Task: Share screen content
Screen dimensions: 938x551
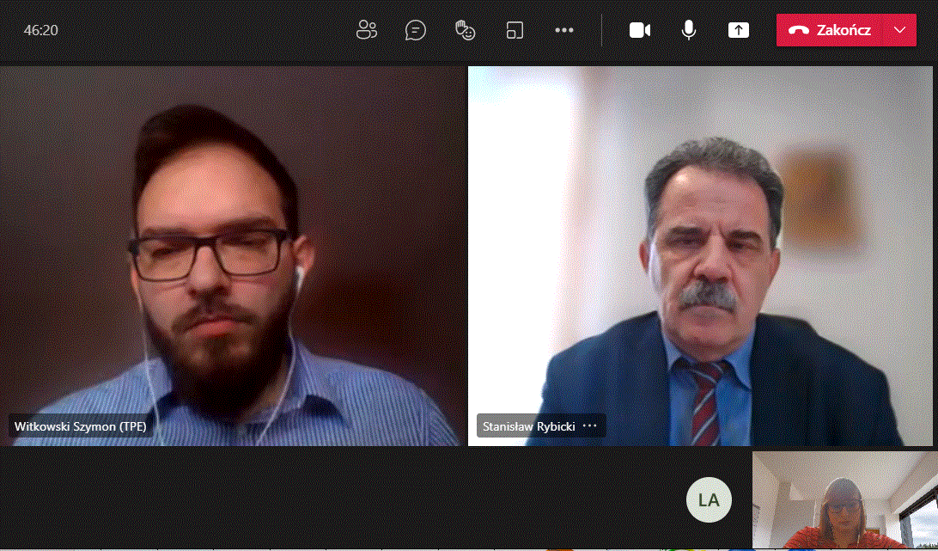Action: [738, 30]
